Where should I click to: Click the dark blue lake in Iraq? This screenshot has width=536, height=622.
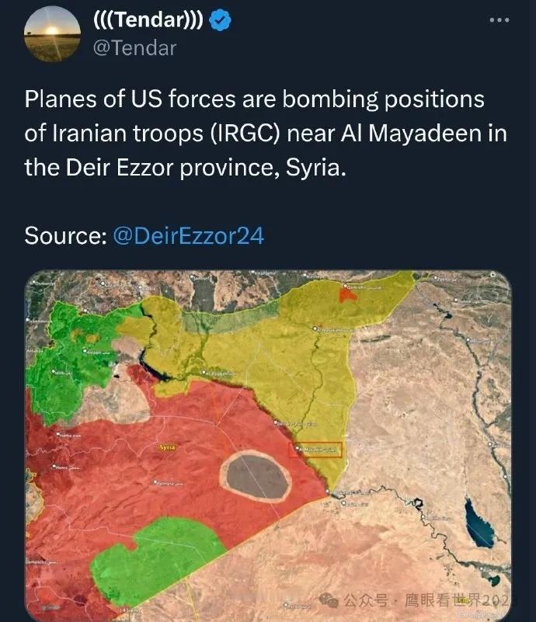point(479,525)
